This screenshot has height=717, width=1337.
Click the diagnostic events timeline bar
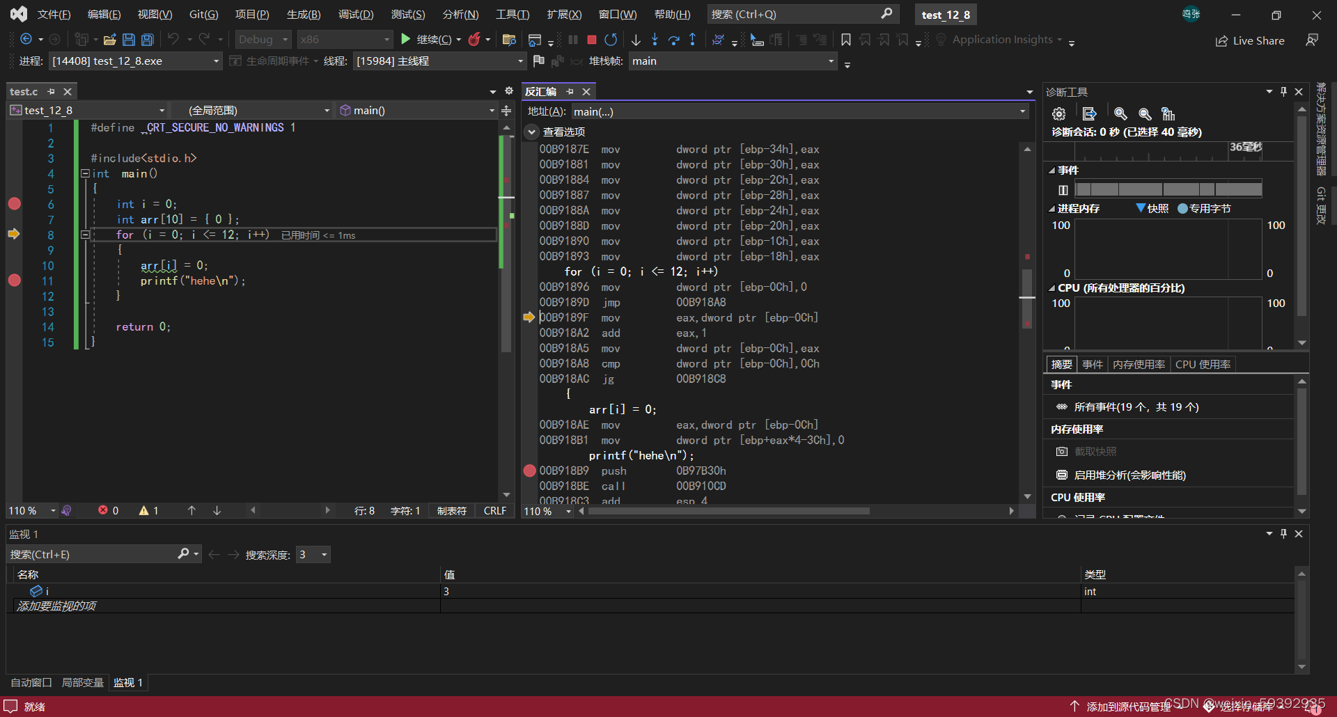(x=1168, y=189)
